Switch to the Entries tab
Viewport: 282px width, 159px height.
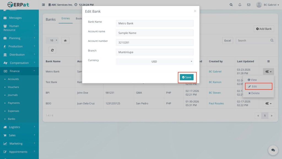66,18
